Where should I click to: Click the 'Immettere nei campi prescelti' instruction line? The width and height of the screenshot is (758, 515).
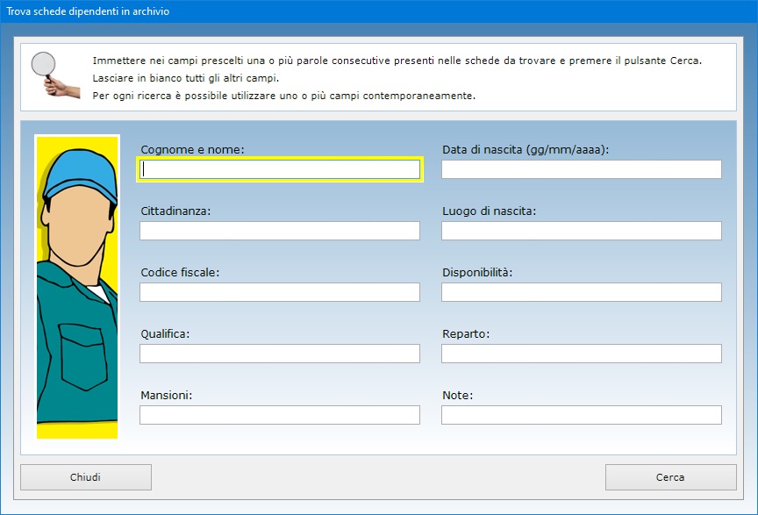point(397,61)
